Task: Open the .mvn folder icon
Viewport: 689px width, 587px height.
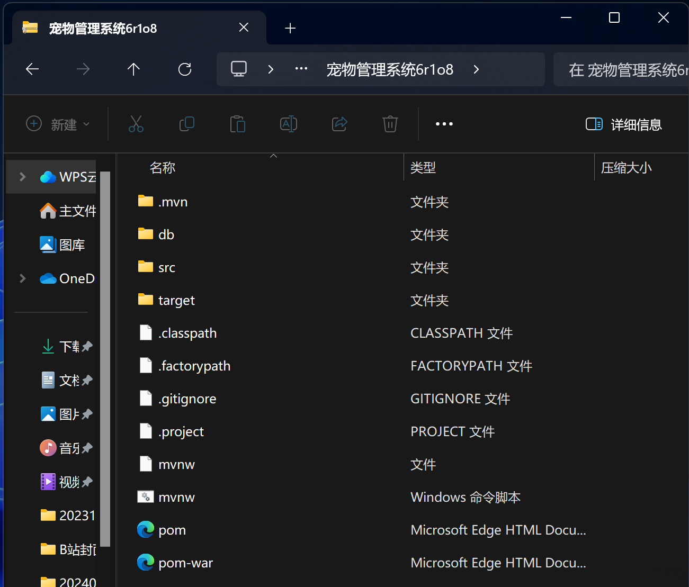Action: (x=146, y=201)
